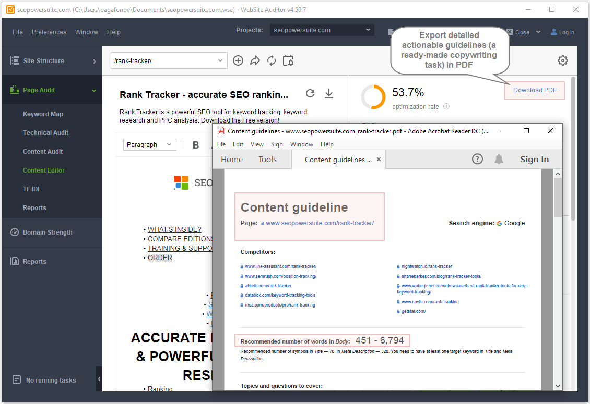Viewport: 590px width, 404px height.
Task: Click the PDF vertical scrollbar thumb
Action: 558,197
